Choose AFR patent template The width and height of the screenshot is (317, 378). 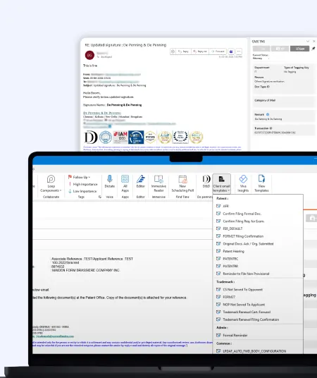click(x=258, y=206)
